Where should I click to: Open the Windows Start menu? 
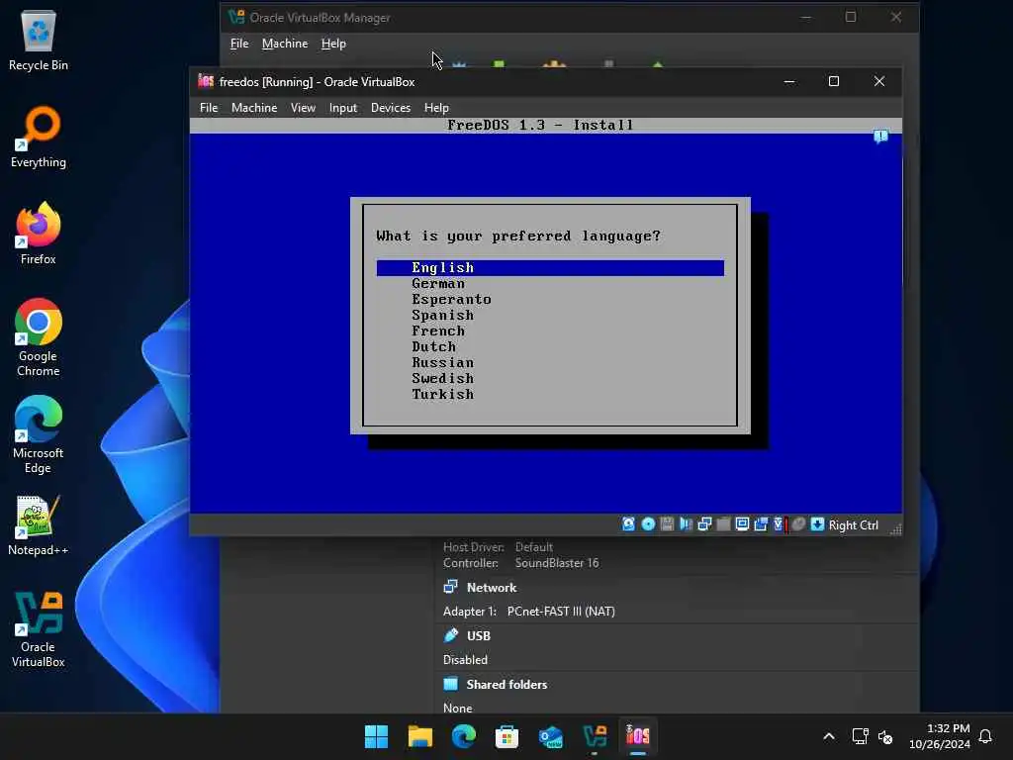point(376,736)
